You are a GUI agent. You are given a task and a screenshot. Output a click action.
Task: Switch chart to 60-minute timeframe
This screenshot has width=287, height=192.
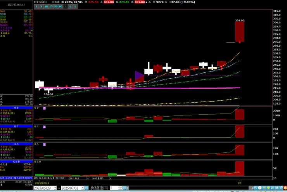[61, 7]
